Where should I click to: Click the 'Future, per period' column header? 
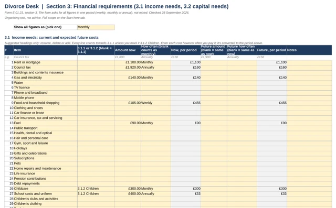[272, 50]
